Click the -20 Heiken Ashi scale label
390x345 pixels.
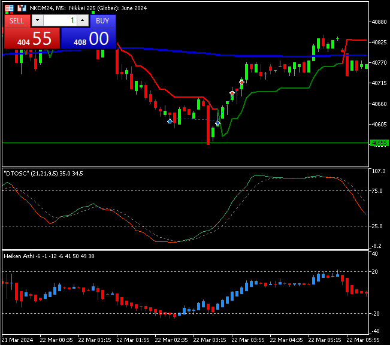376,314
